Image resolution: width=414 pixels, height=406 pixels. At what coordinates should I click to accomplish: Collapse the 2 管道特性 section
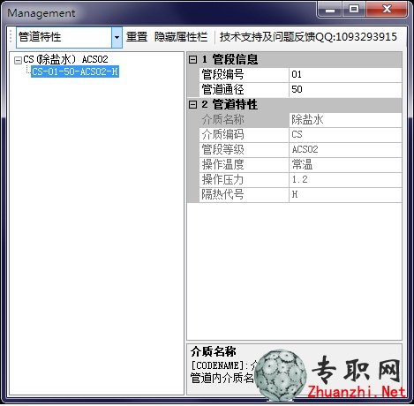click(192, 104)
